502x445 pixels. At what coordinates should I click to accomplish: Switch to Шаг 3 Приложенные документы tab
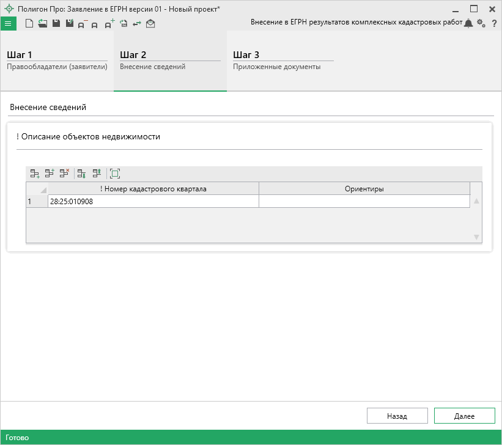[x=282, y=61]
